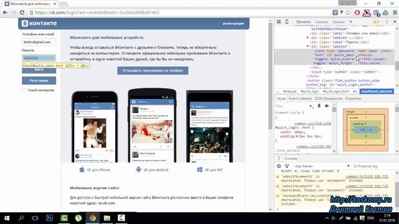The image size is (399, 224).
Task: Open File Explorer from the taskbar
Action: click(x=107, y=218)
